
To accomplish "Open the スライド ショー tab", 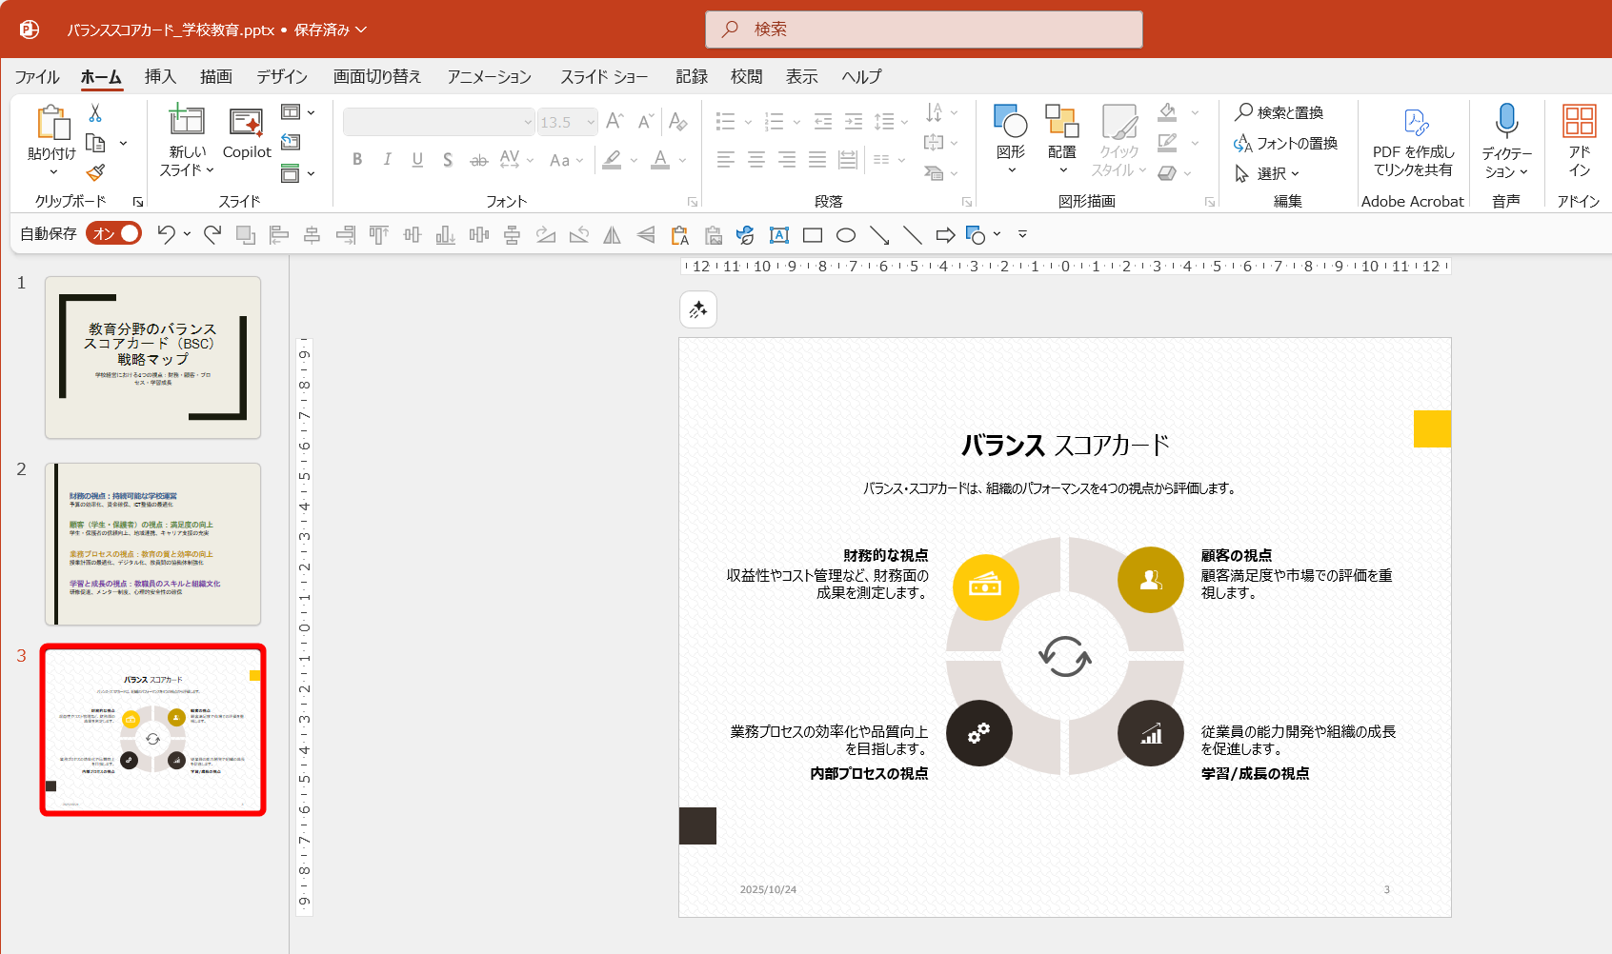I will click(x=604, y=76).
